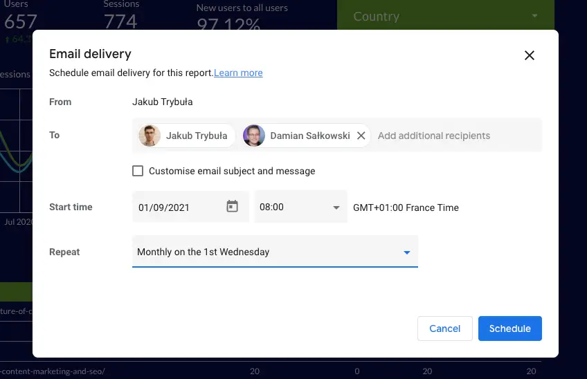
Task: Click the Email delivery heading
Action: click(x=90, y=54)
